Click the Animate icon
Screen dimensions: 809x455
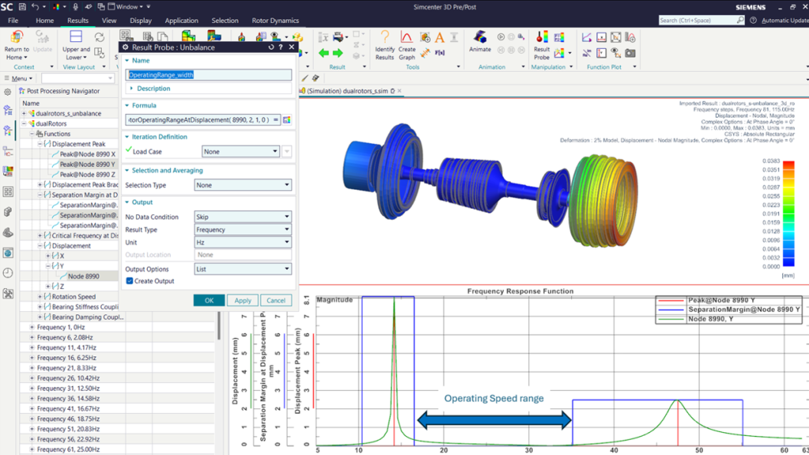tap(480, 37)
